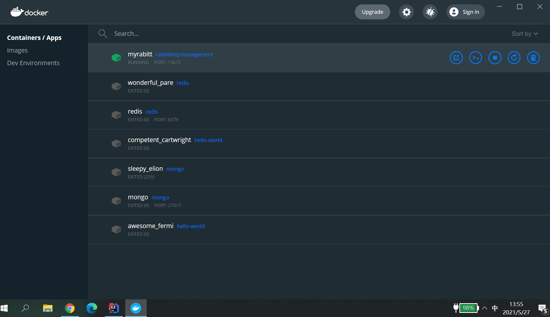
Task: Go to Images section
Action: [x=17, y=50]
